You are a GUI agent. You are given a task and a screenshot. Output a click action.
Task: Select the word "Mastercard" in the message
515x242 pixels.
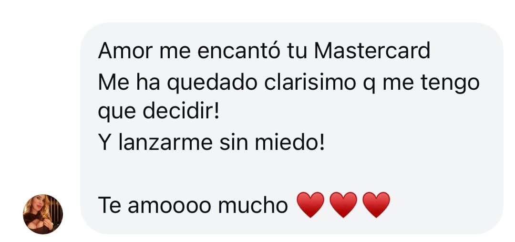tap(372, 51)
